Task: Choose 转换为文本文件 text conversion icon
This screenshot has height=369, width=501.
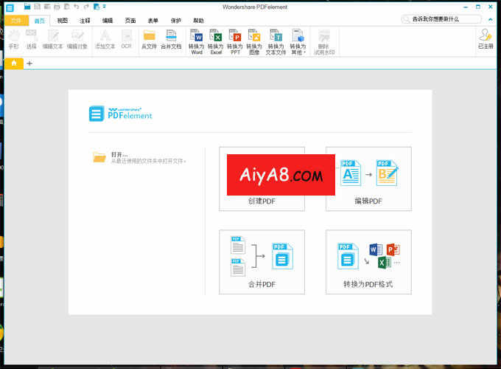Action: (276, 41)
